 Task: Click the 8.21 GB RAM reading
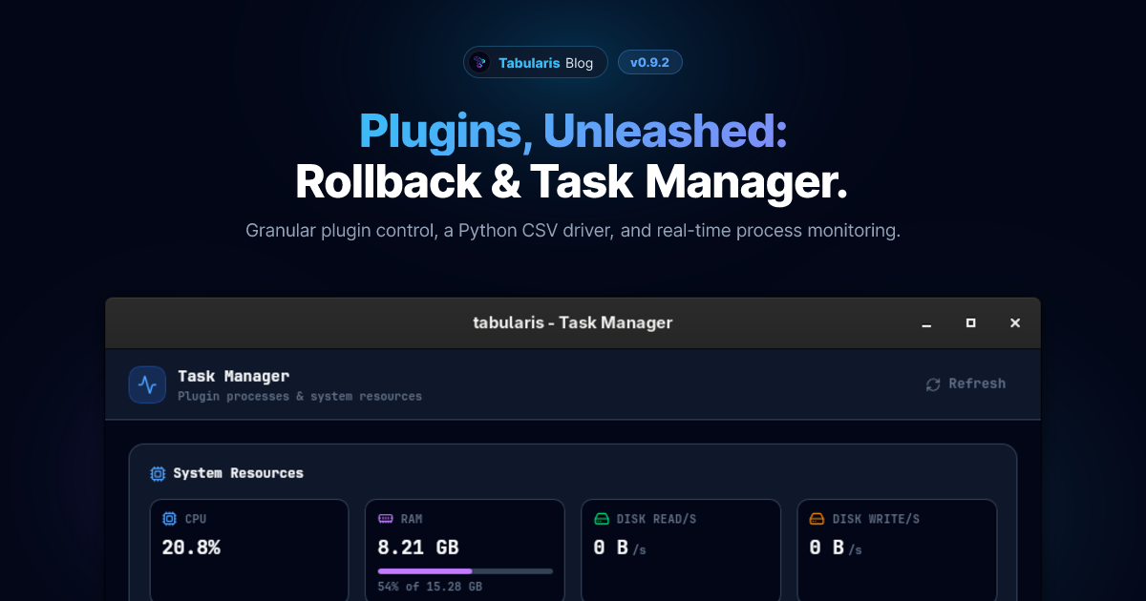[x=416, y=547]
